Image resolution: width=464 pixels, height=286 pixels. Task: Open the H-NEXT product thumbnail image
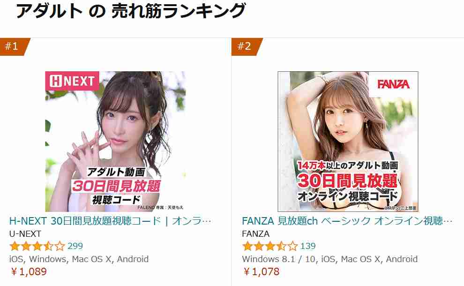[115, 141]
